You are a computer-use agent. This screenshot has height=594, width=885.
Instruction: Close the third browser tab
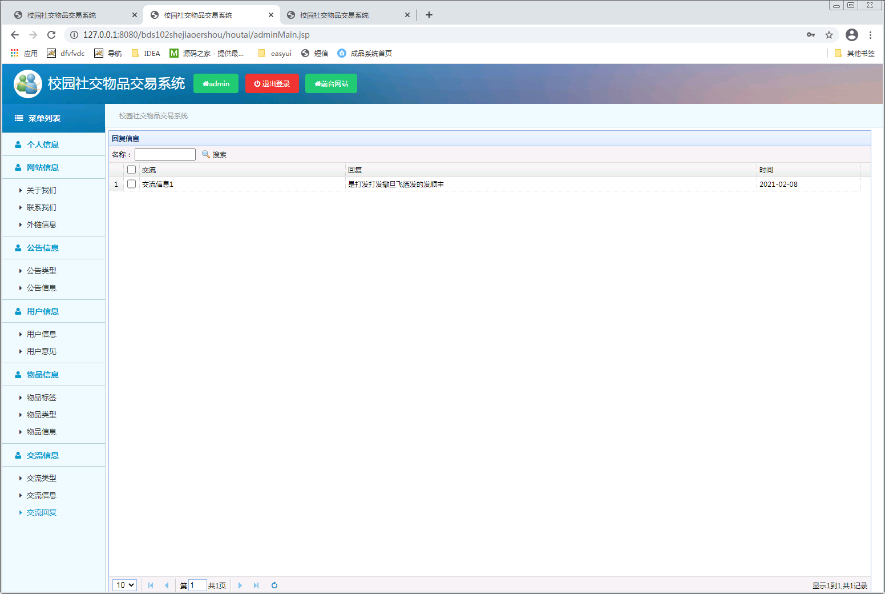(x=407, y=15)
